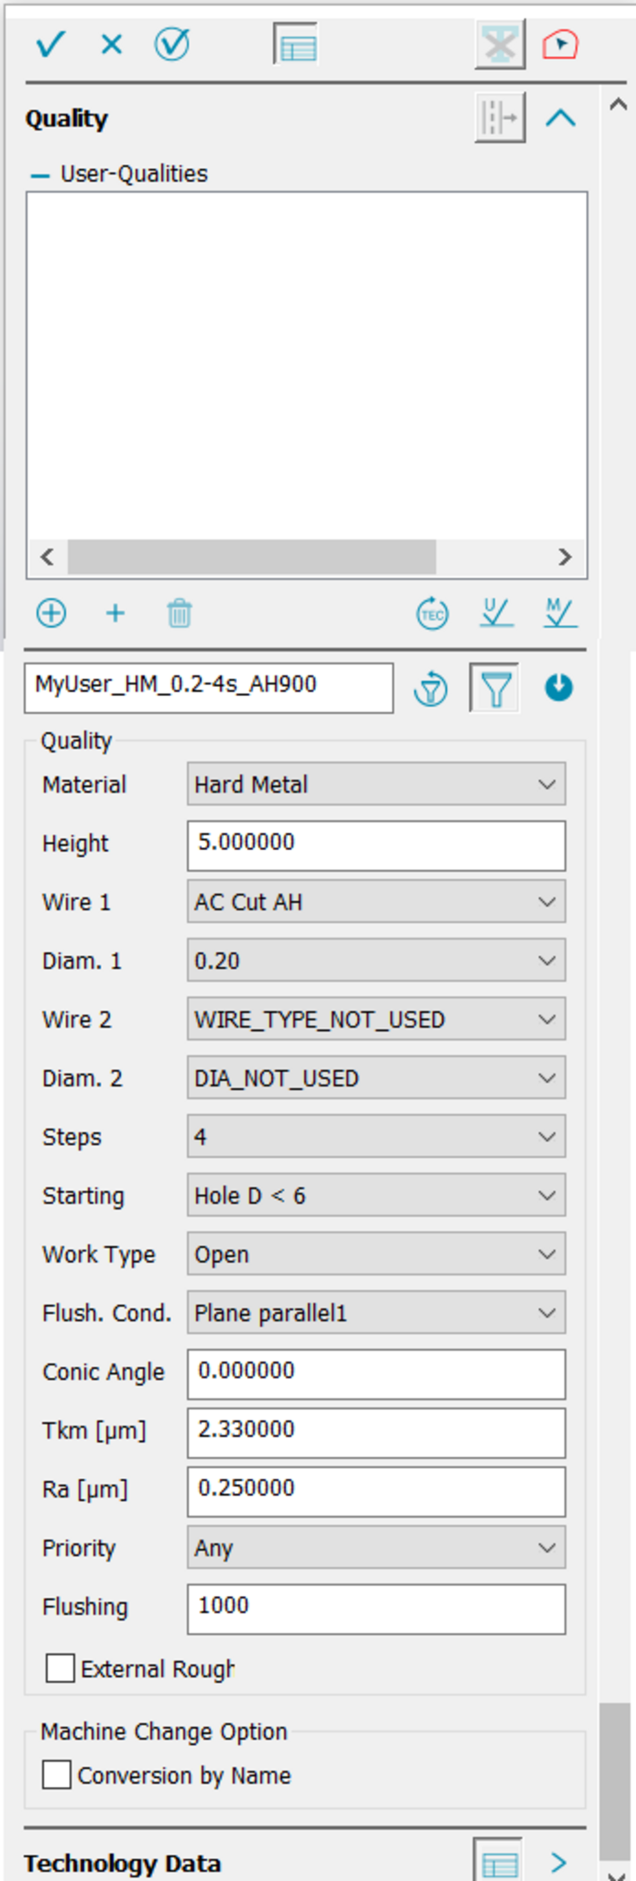Click the Height input field
Image resolution: width=636 pixels, height=1881 pixels.
[x=376, y=844]
